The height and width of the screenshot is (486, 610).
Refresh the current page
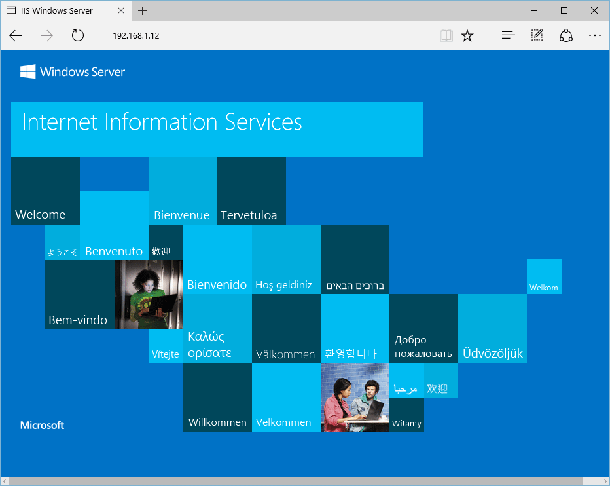[x=77, y=35]
